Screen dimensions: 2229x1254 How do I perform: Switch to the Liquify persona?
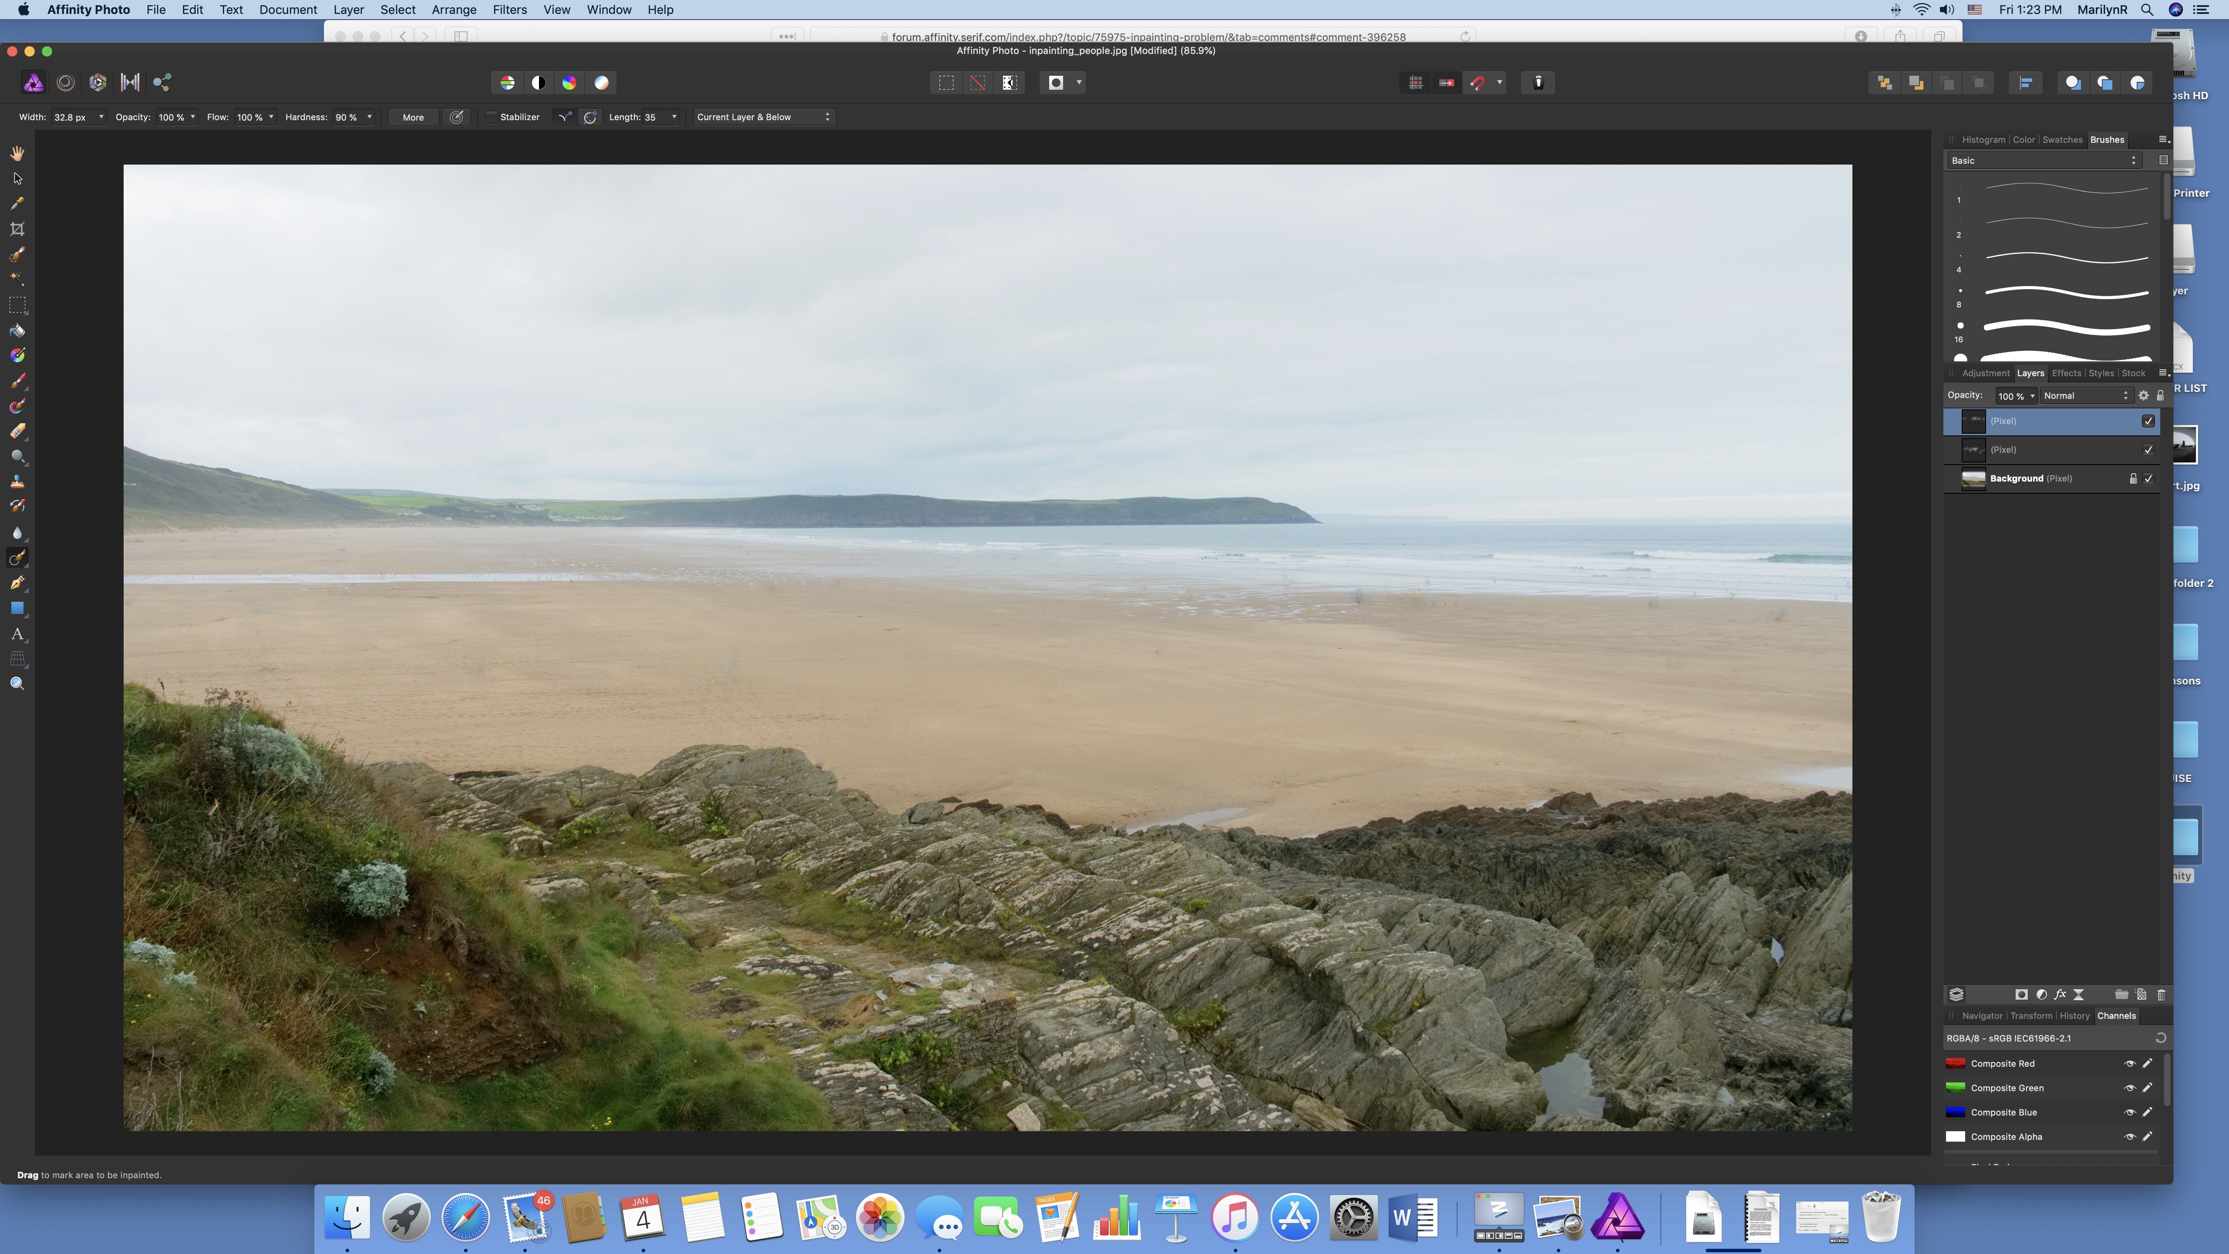coord(65,82)
